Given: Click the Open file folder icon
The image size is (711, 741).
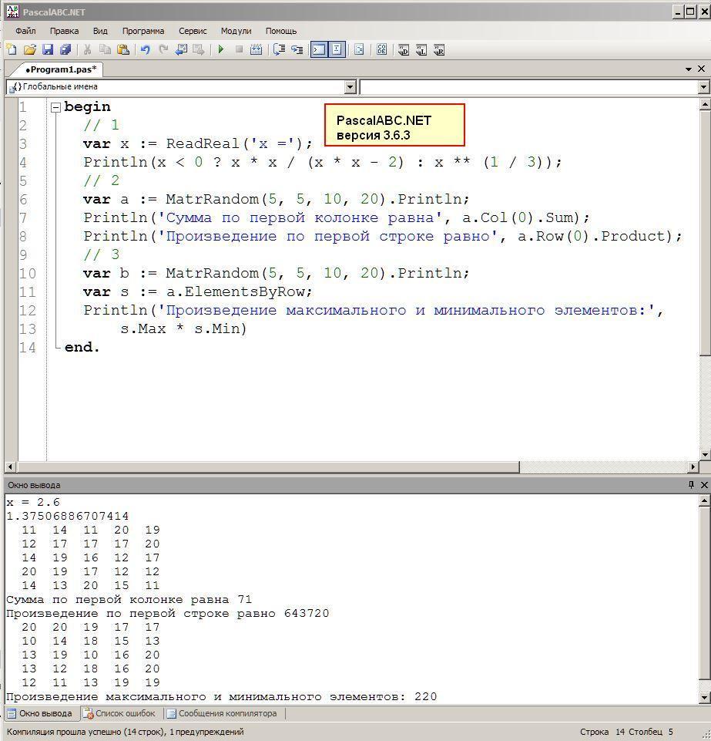Looking at the screenshot, I should coord(29,50).
